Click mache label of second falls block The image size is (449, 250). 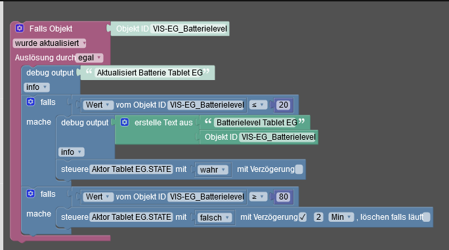pos(39,214)
